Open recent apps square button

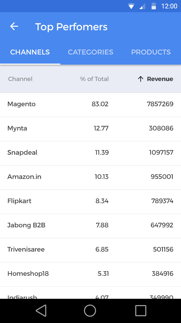pos(141,311)
